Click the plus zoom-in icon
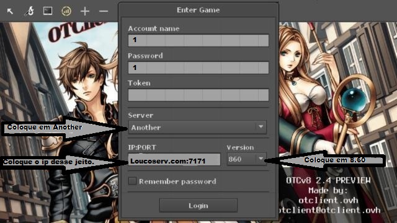The image size is (397, 223). pos(85,11)
